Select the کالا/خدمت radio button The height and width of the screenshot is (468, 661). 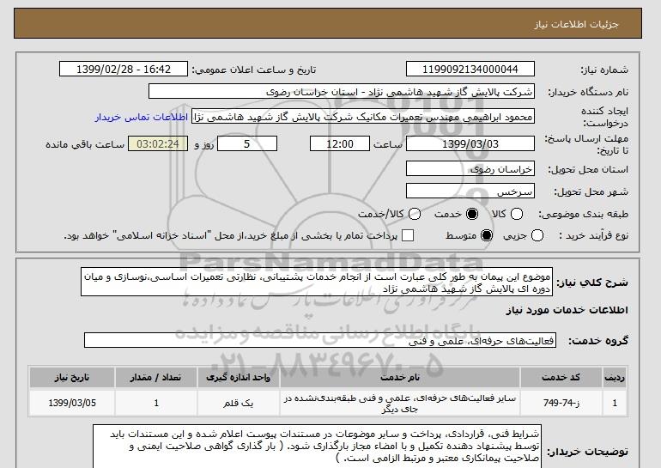415,214
